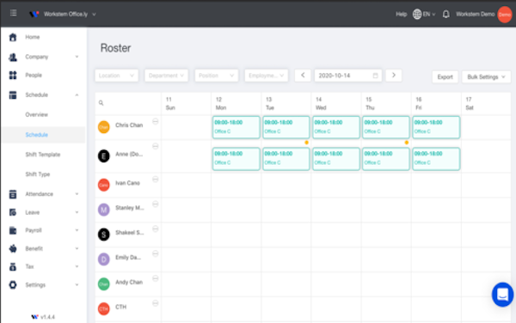Go to next week arrow
This screenshot has width=516, height=323.
394,76
